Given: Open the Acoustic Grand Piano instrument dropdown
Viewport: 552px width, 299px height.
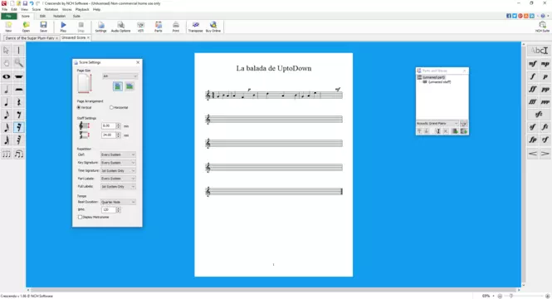Looking at the screenshot, I should 437,123.
